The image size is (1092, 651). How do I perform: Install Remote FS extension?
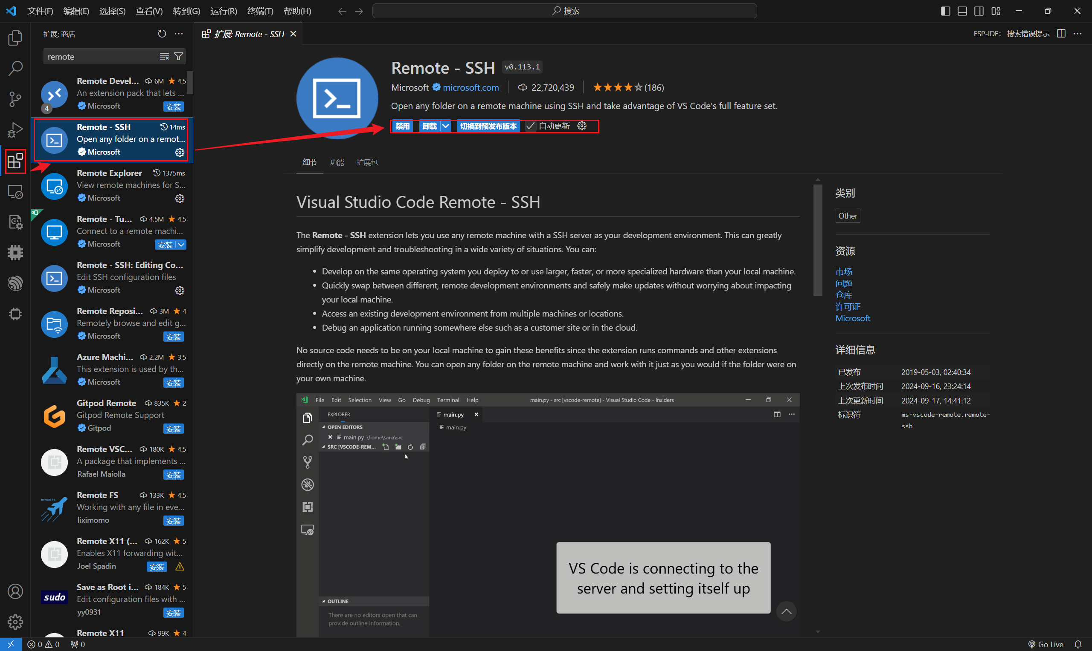point(174,521)
